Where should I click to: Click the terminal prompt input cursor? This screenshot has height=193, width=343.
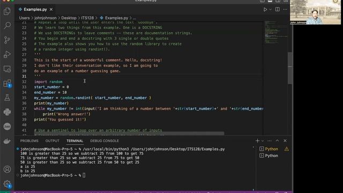point(84,175)
